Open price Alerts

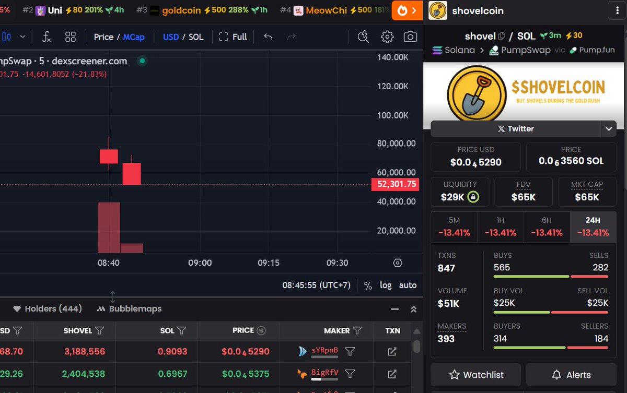coord(571,375)
